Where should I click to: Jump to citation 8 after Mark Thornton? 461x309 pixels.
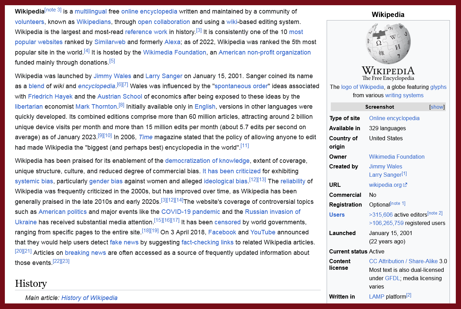(x=121, y=105)
